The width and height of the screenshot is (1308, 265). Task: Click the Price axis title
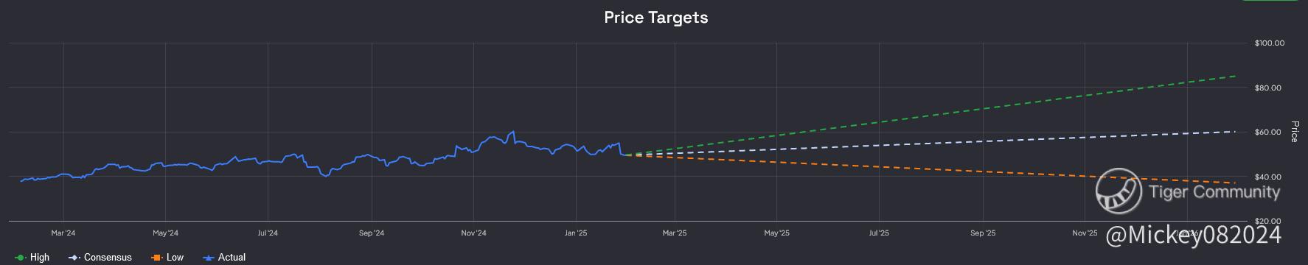pos(1294,131)
